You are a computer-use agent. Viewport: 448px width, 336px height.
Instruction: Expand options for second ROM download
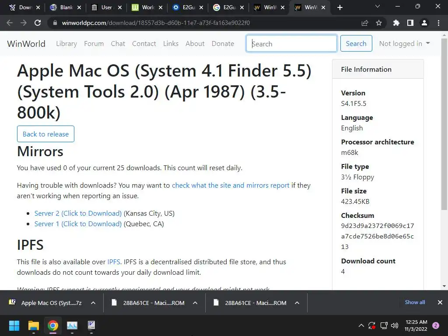click(x=297, y=303)
